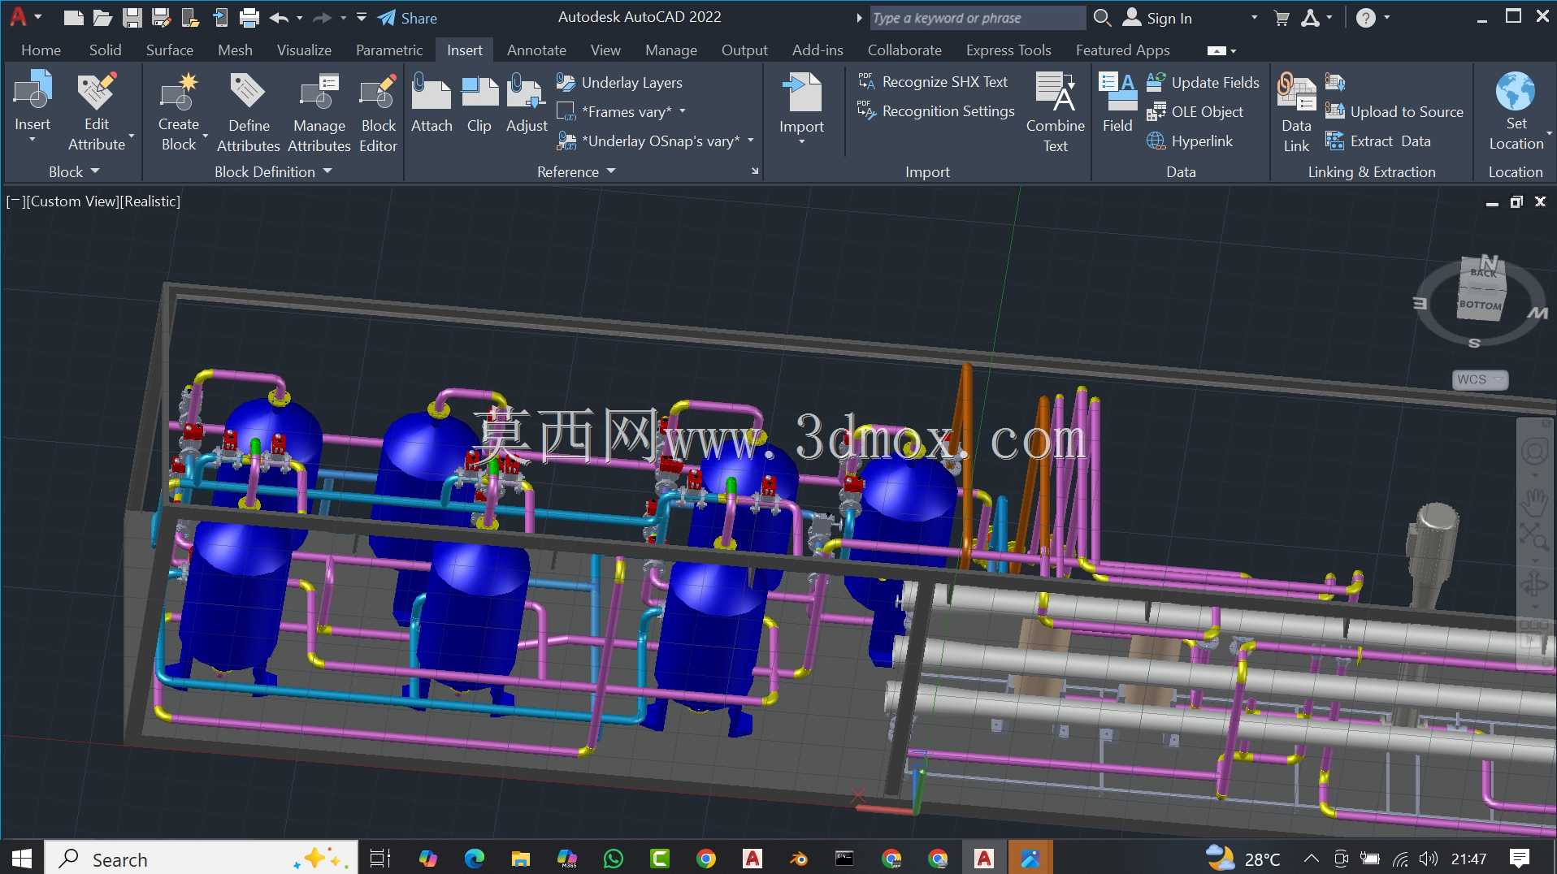1557x874 pixels.
Task: Select the Edit Attribute tool
Action: [97, 111]
